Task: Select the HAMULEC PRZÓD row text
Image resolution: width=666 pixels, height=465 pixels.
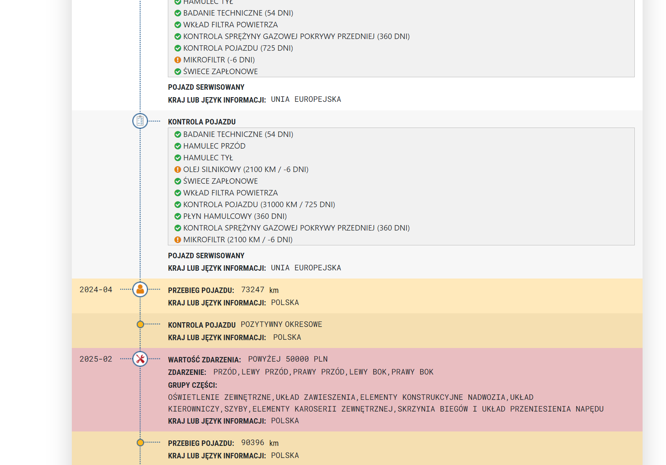Action: point(214,146)
